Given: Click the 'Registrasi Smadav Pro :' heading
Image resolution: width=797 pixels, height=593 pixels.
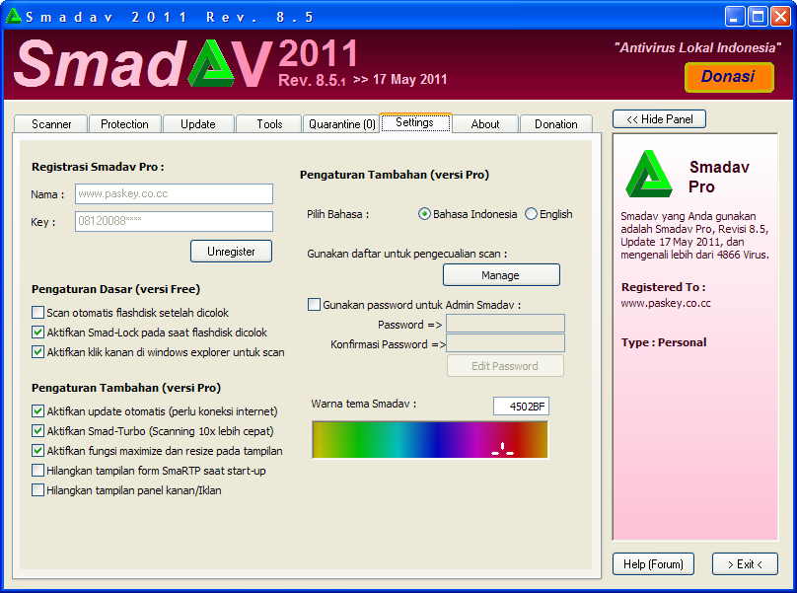Looking at the screenshot, I should (98, 168).
